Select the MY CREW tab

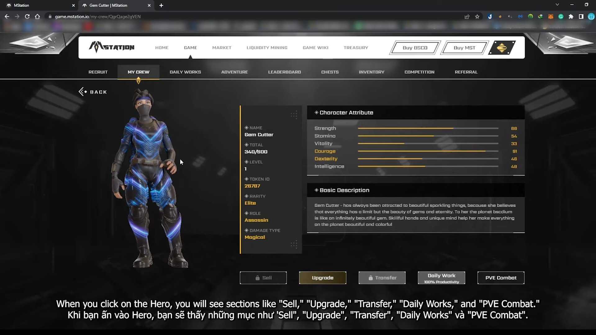138,72
